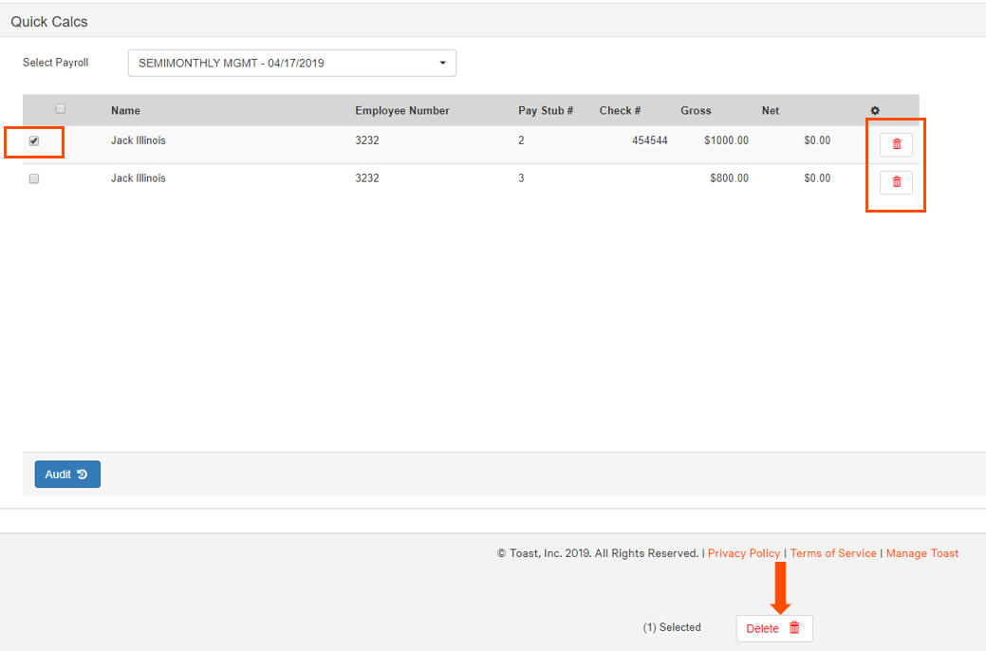Viewport: 986px width, 651px height.
Task: Click the Name column header
Action: (x=125, y=110)
